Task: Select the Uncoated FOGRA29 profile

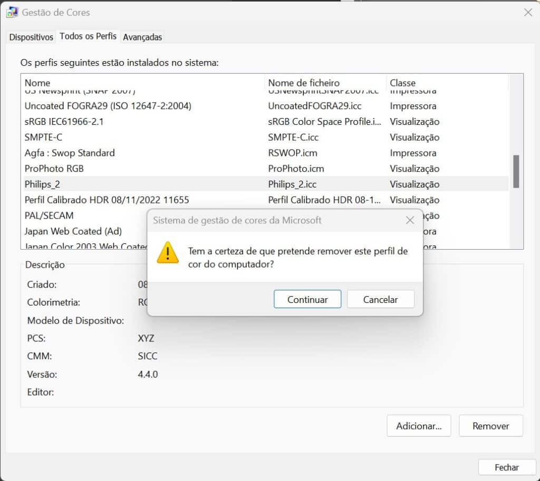Action: coord(105,106)
